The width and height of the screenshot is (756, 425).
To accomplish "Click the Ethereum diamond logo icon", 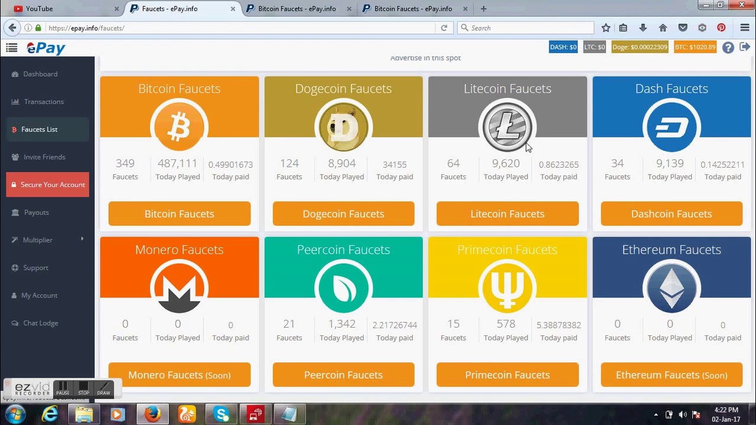I will (x=672, y=288).
